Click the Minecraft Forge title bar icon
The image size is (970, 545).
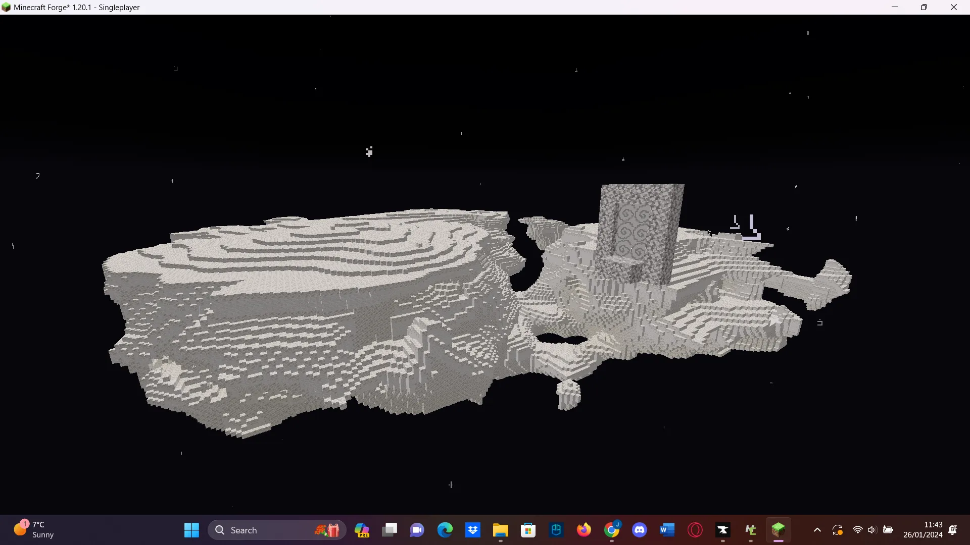pyautogui.click(x=6, y=7)
